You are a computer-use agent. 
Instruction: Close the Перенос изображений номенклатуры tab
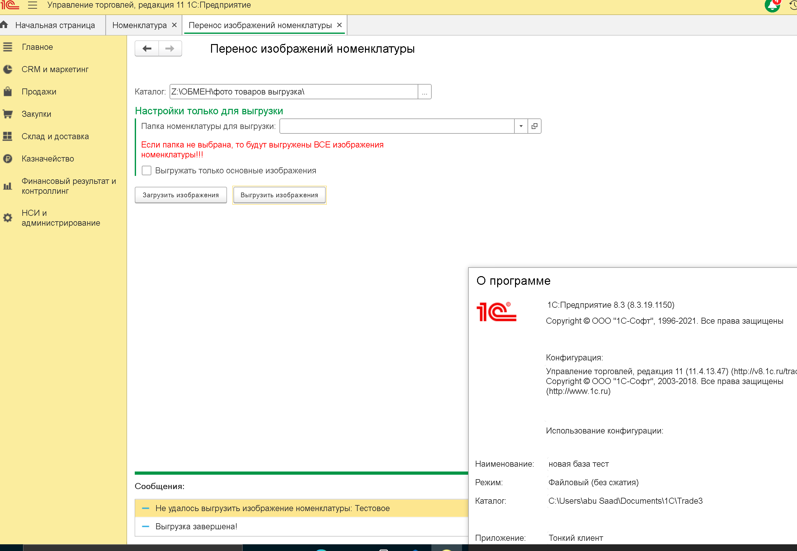click(339, 25)
